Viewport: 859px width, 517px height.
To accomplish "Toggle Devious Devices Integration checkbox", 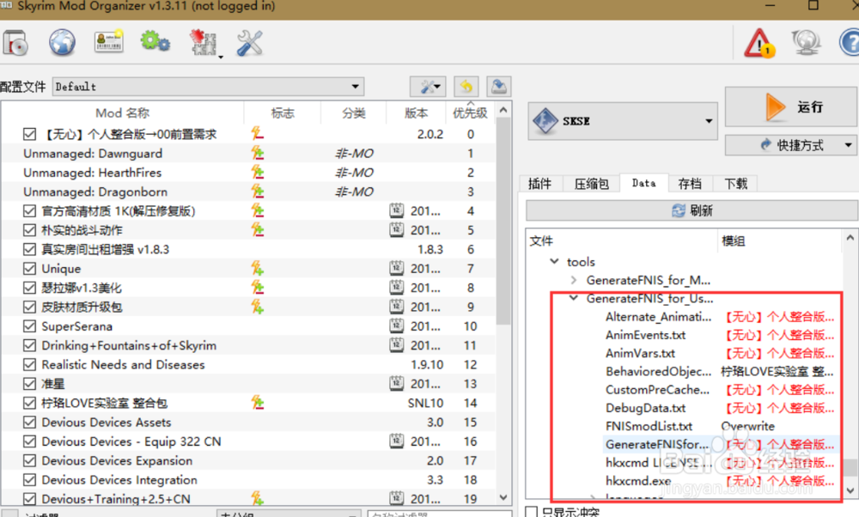I will coord(29,479).
